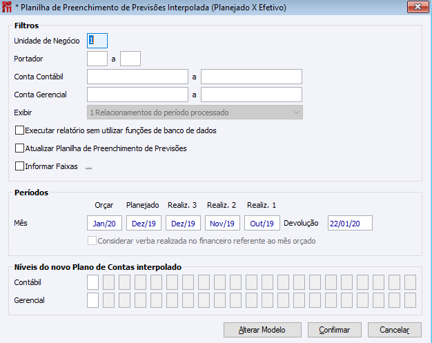This screenshot has width=432, height=343.
Task: Check the Informar Faixas checkbox
Action: coord(19,166)
